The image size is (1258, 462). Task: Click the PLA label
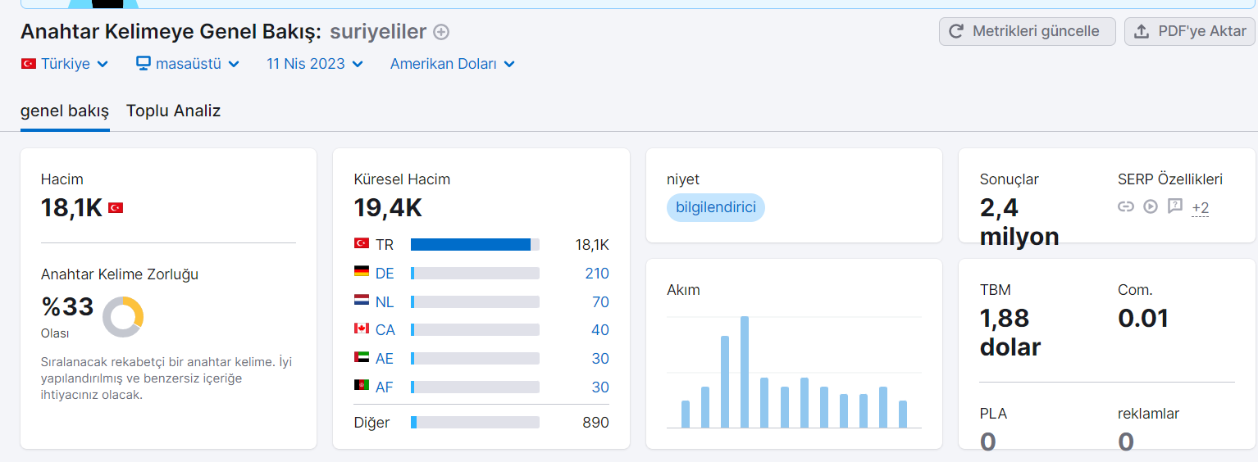click(994, 414)
